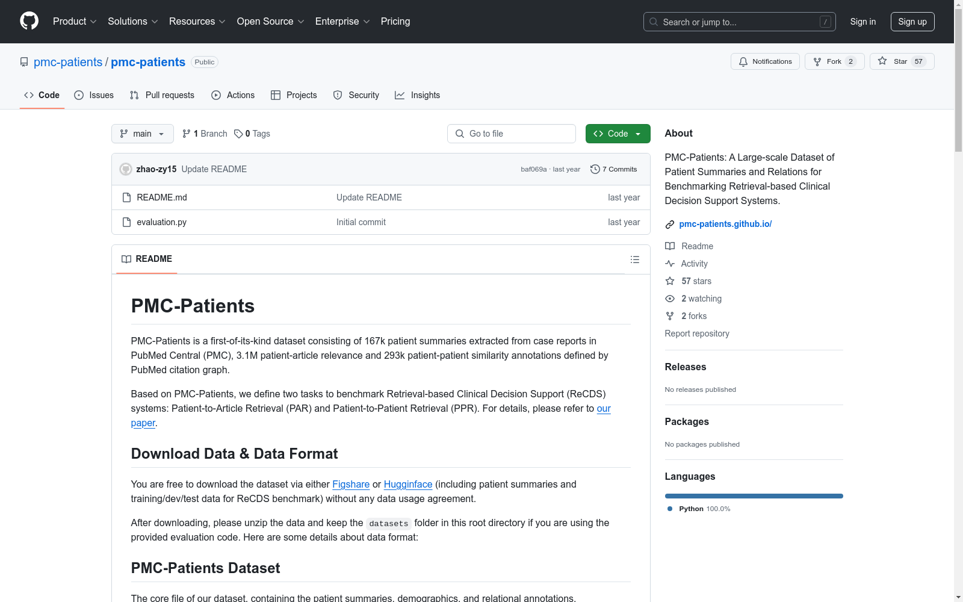Open the pmc-patients.github.io website link
The width and height of the screenshot is (963, 602).
click(725, 224)
